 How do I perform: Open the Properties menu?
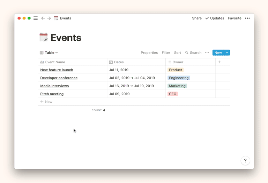click(149, 53)
